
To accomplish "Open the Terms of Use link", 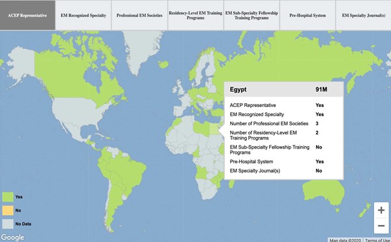I will click(377, 240).
